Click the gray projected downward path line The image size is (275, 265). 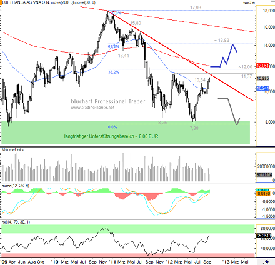[229, 111]
